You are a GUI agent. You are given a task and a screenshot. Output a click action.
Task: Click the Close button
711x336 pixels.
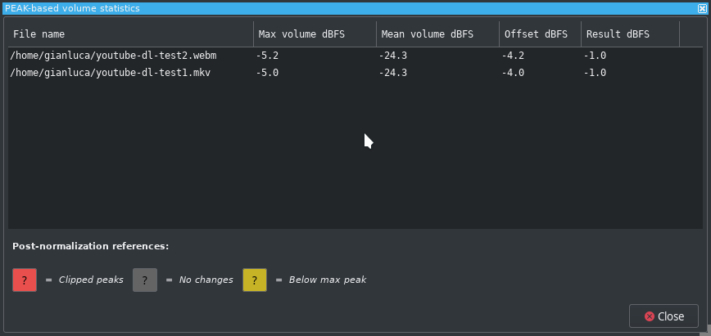pyautogui.click(x=663, y=316)
